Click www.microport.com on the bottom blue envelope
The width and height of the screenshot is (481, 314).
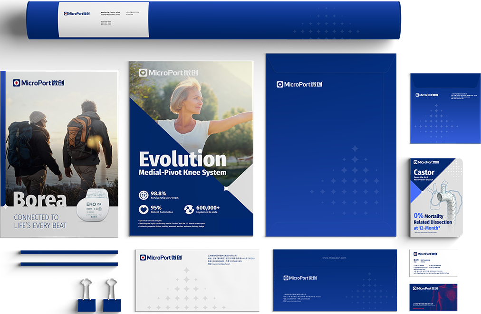pyautogui.click(x=334, y=258)
